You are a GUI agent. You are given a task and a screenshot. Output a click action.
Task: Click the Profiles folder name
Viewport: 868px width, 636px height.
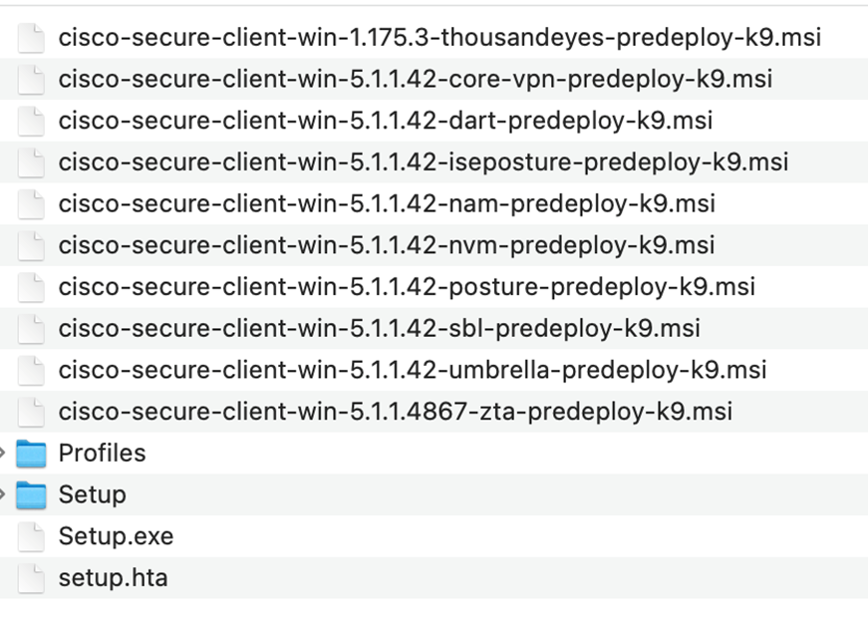102,454
